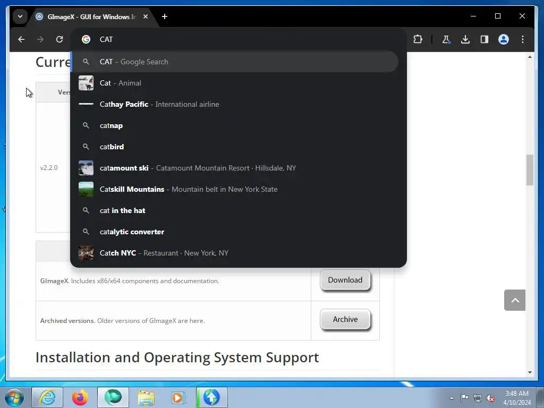Select the GImageX browser tab

pos(92,16)
